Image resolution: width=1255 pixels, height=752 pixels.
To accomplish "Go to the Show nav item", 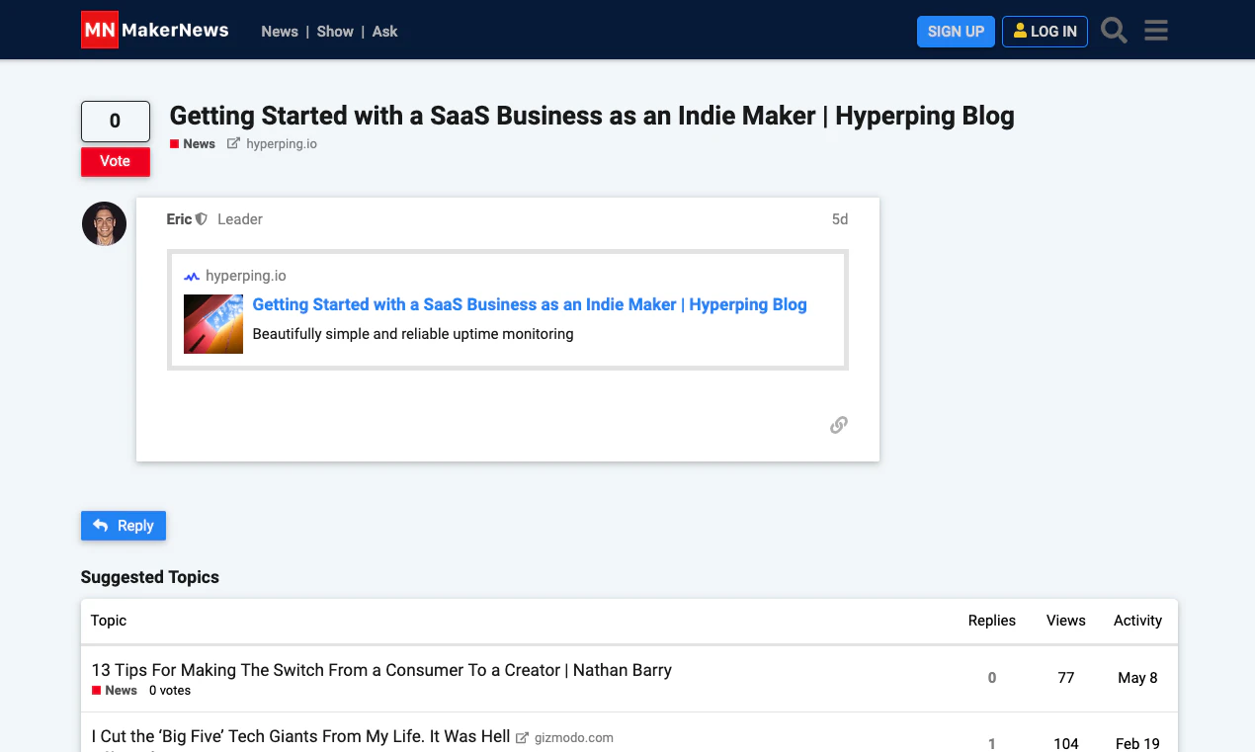I will (335, 32).
